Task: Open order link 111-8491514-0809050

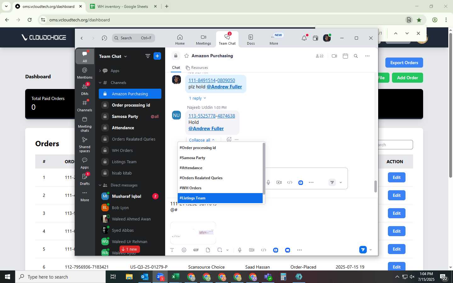Action: [x=212, y=80]
